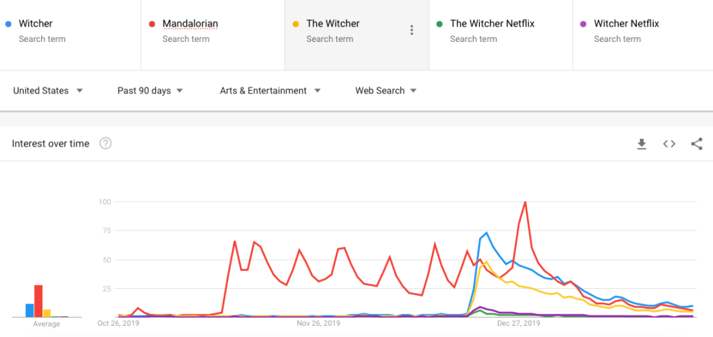713x337 pixels.
Task: Open the three-dot menu for The Witcher
Action: click(x=412, y=30)
